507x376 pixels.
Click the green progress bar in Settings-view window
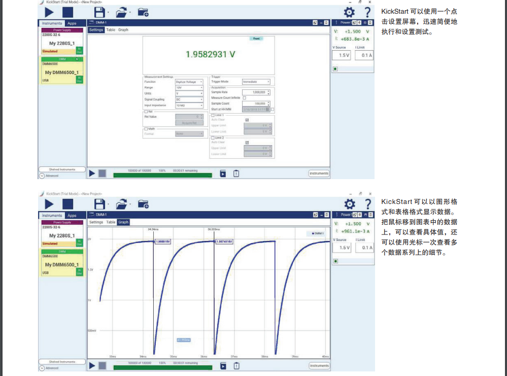point(162,175)
